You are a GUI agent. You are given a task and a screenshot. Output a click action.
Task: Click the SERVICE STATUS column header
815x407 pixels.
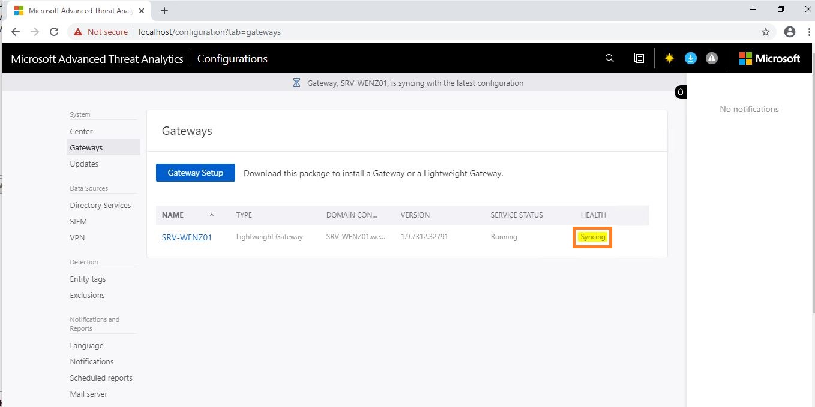coord(517,215)
